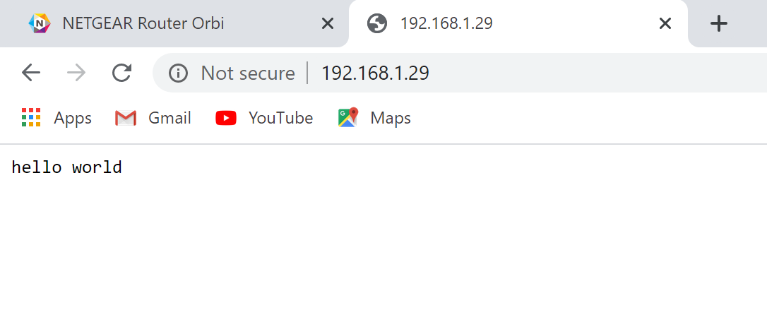Click the Gmail envelope icon
Image resolution: width=767 pixels, height=310 pixels.
tap(126, 118)
